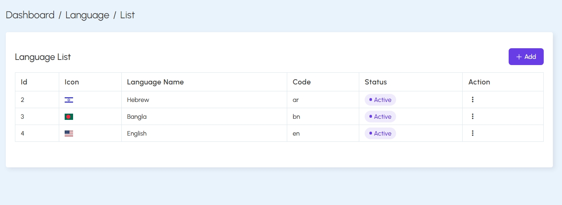
Task: Click the code cell 'bn'
Action: 323,117
